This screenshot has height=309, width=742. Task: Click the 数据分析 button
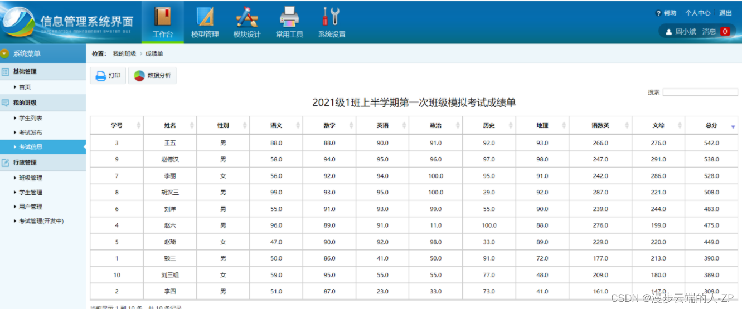(152, 76)
